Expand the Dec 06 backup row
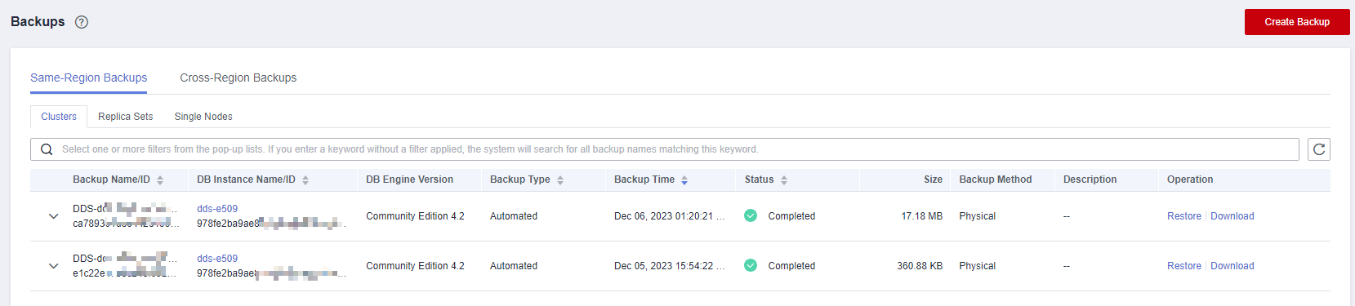Screen dimensions: 1355x306 coord(53,216)
